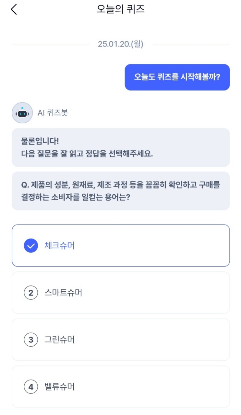Choose the 스마트슈머 answer option
The height and width of the screenshot is (415, 241).
[x=121, y=293]
